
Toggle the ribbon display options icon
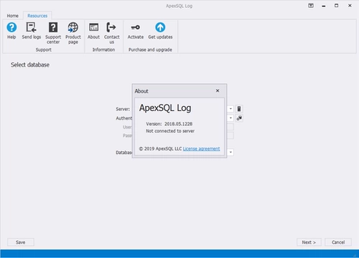tap(311, 6)
